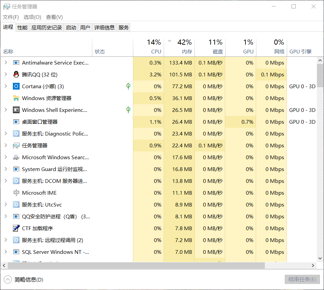324x290 pixels.
Task: Click the Cortana (小娜) blue circle icon
Action: tap(16, 86)
